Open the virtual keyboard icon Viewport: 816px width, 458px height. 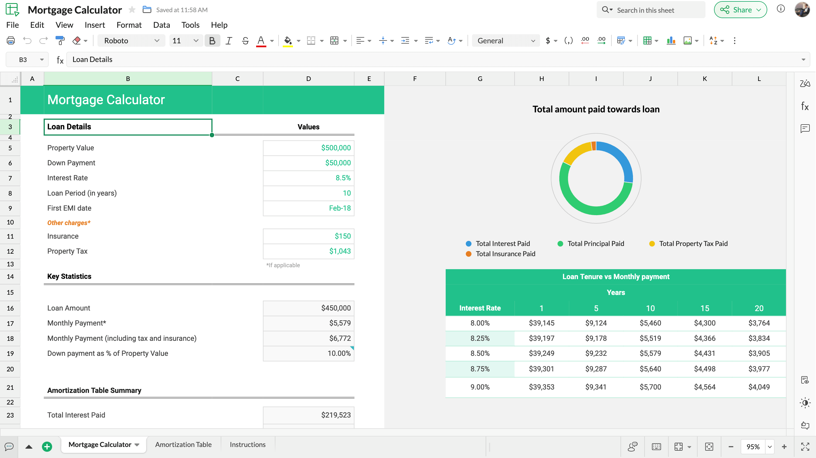point(656,447)
